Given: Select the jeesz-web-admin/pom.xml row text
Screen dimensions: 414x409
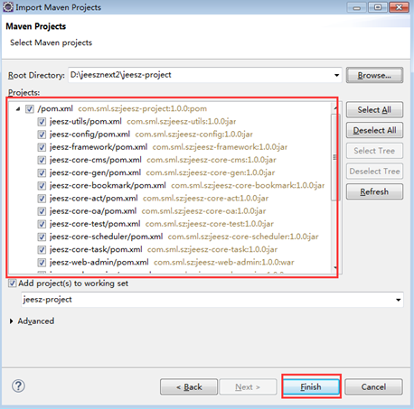Looking at the screenshot, I should pos(99,263).
